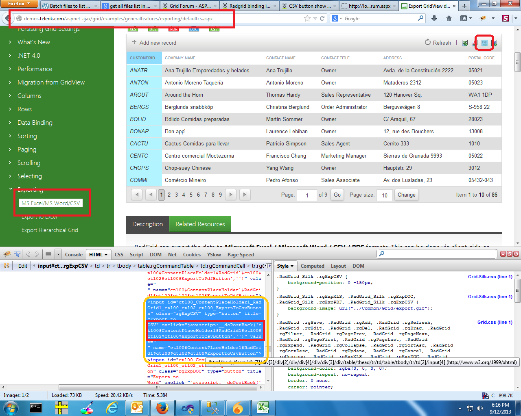Click Firebug forward arrow

point(37,254)
